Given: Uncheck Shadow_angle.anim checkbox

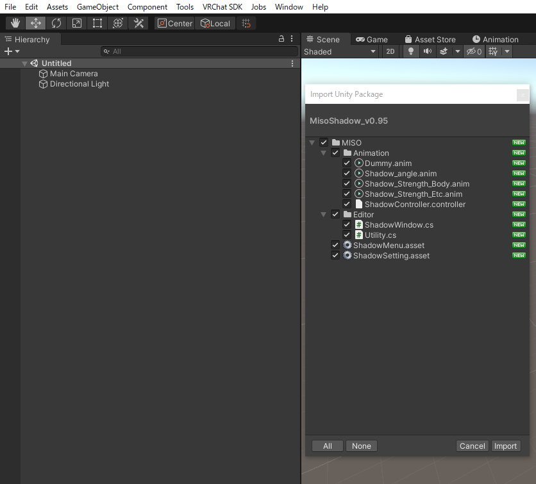Looking at the screenshot, I should [347, 173].
